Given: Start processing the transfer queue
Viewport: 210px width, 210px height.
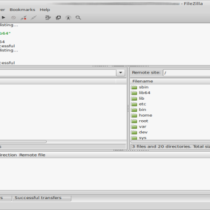Looking at the screenshot, I should (x=3, y=17).
